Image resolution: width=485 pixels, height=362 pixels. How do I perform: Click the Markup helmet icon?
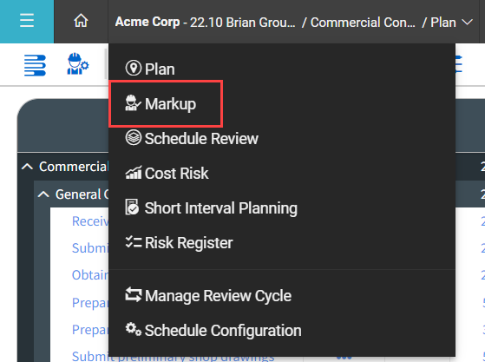click(133, 103)
